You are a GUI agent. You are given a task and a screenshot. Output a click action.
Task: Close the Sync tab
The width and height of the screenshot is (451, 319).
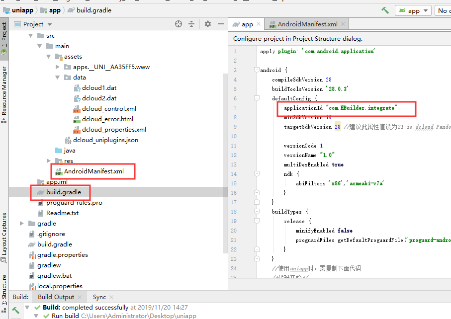pyautogui.click(x=111, y=297)
